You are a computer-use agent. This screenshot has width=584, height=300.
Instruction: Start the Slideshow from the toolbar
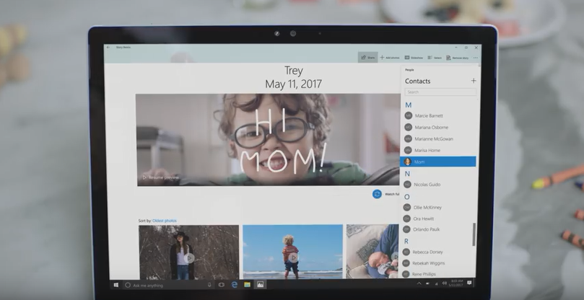pyautogui.click(x=414, y=57)
